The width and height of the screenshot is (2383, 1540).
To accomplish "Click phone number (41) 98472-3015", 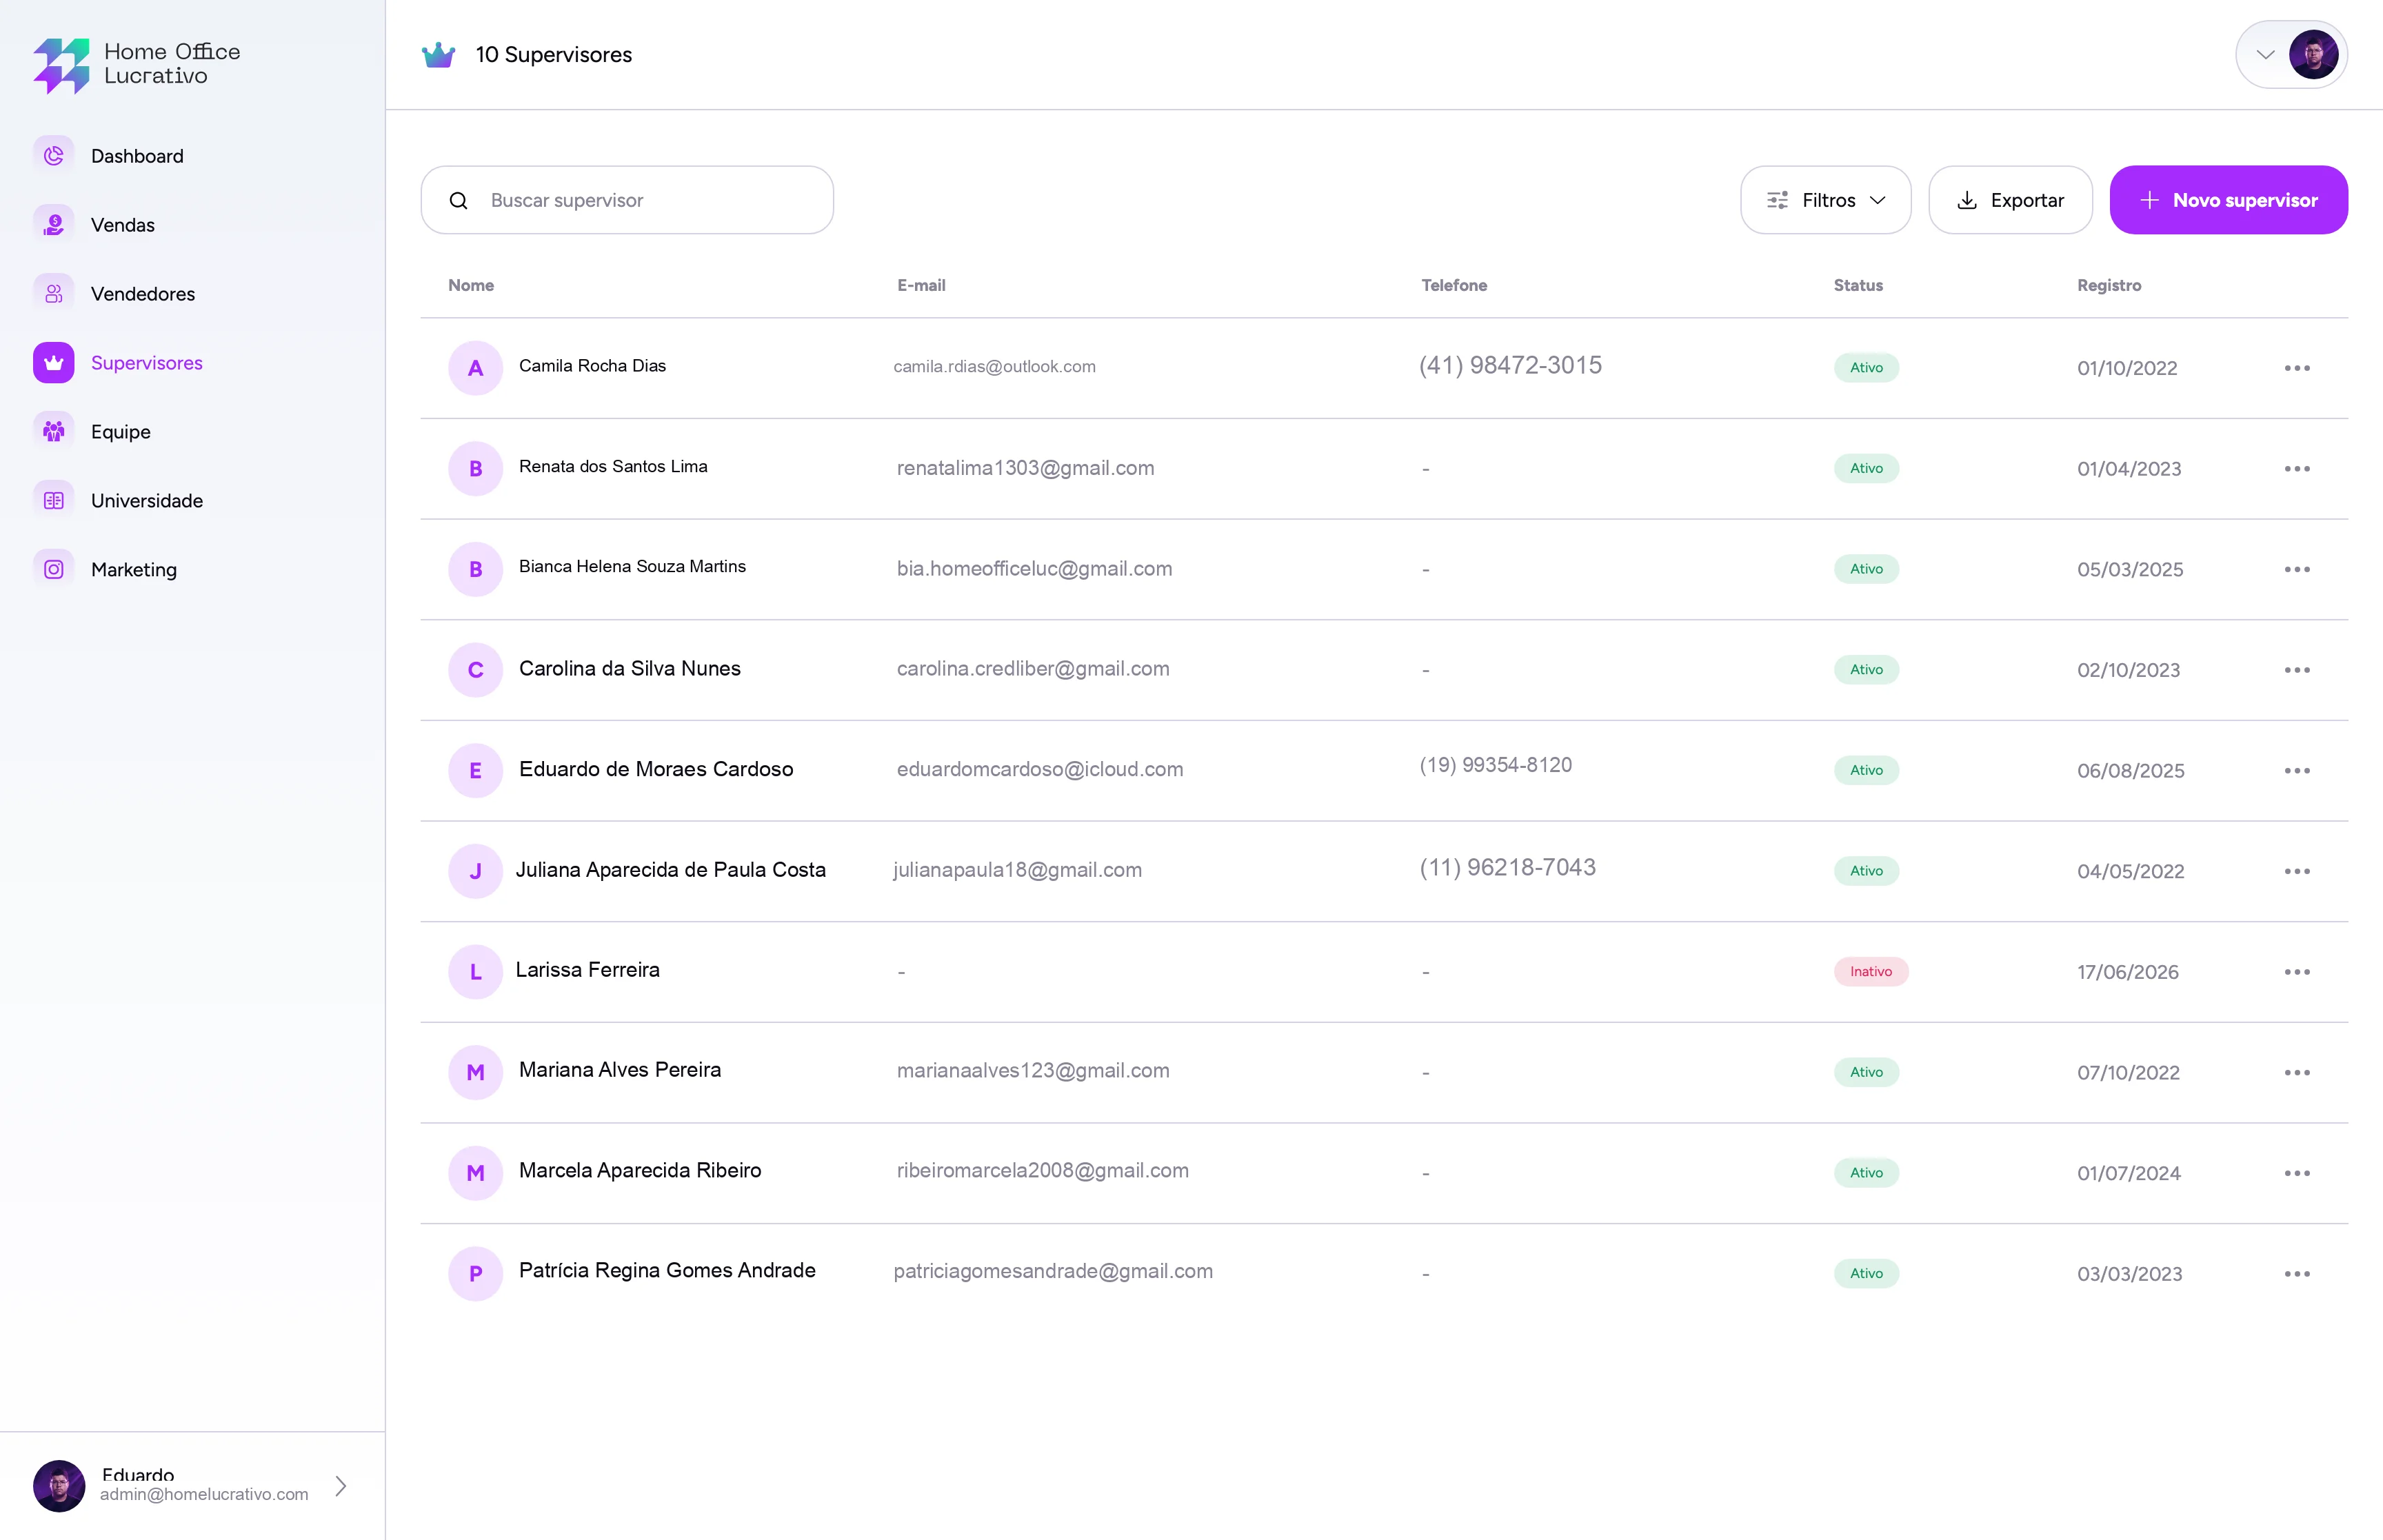I will point(1510,366).
